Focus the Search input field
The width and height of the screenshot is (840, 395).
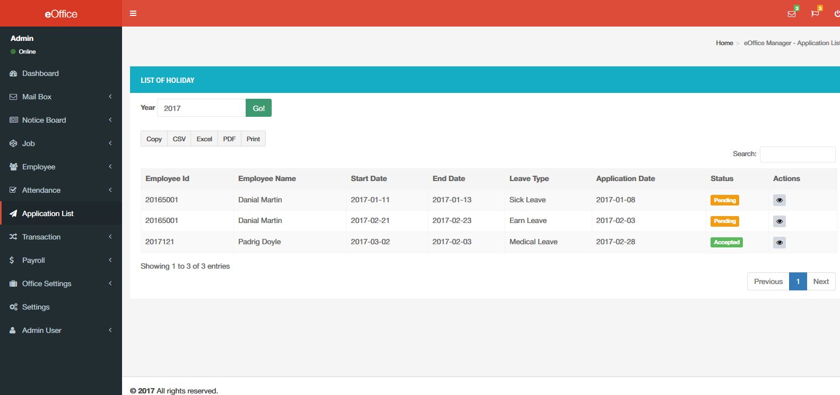click(x=798, y=154)
